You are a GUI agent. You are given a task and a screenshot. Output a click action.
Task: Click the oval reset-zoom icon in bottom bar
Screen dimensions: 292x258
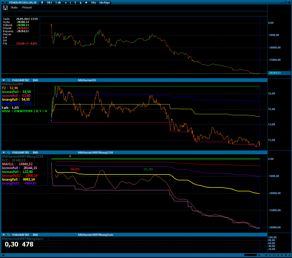[x=274, y=255]
